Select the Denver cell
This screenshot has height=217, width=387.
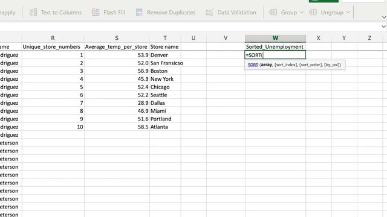(165, 55)
